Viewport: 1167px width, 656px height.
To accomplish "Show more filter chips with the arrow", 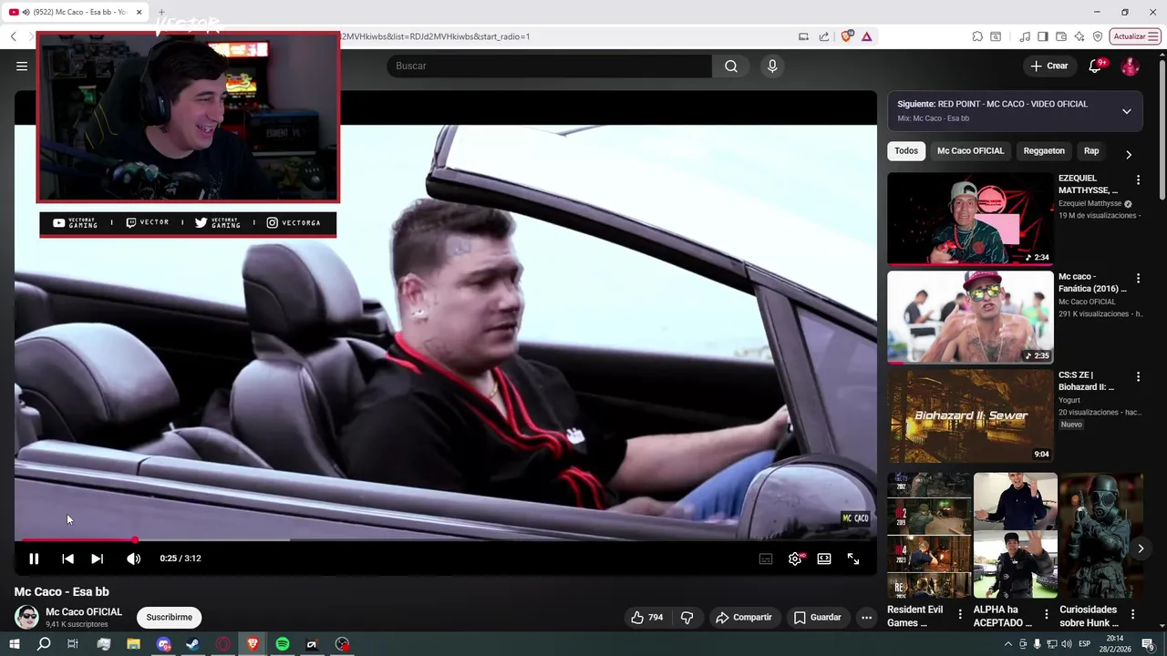I will click(x=1129, y=154).
